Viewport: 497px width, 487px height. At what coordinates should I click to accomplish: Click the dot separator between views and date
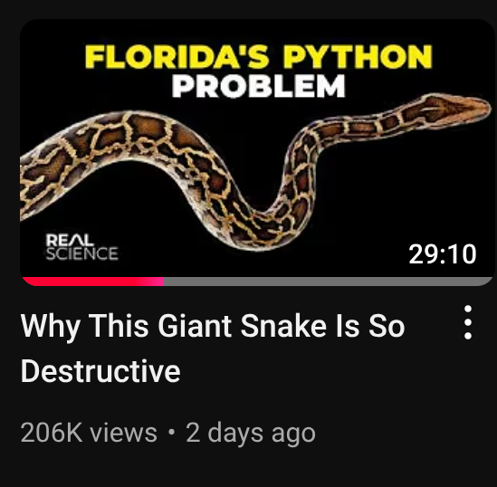pyautogui.click(x=171, y=432)
